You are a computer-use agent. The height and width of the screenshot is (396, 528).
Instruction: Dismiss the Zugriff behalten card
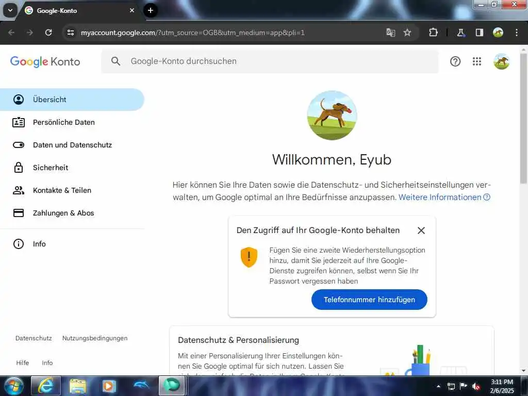click(421, 230)
